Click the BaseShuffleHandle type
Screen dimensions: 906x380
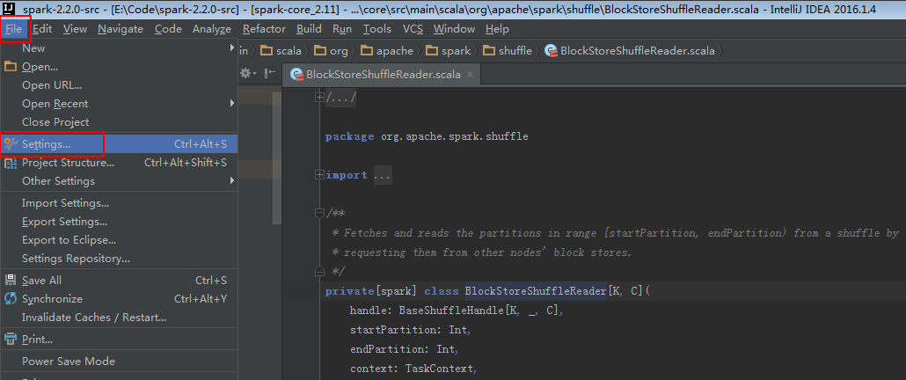click(451, 311)
